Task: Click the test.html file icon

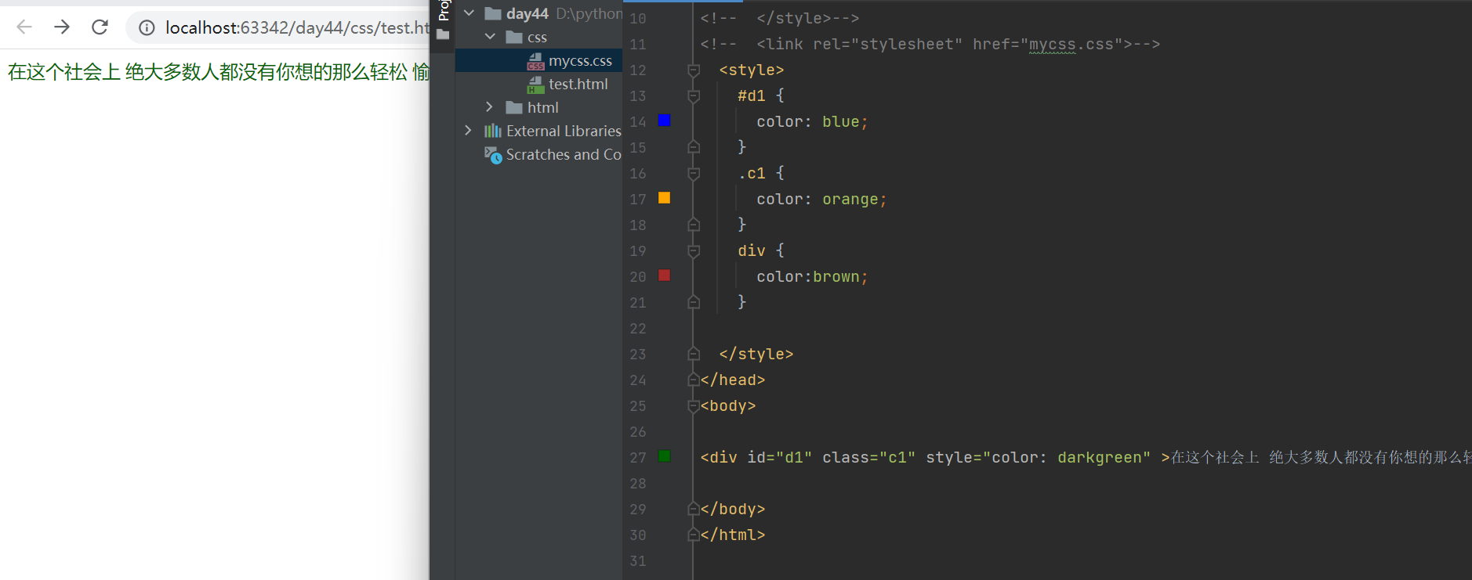Action: click(535, 85)
